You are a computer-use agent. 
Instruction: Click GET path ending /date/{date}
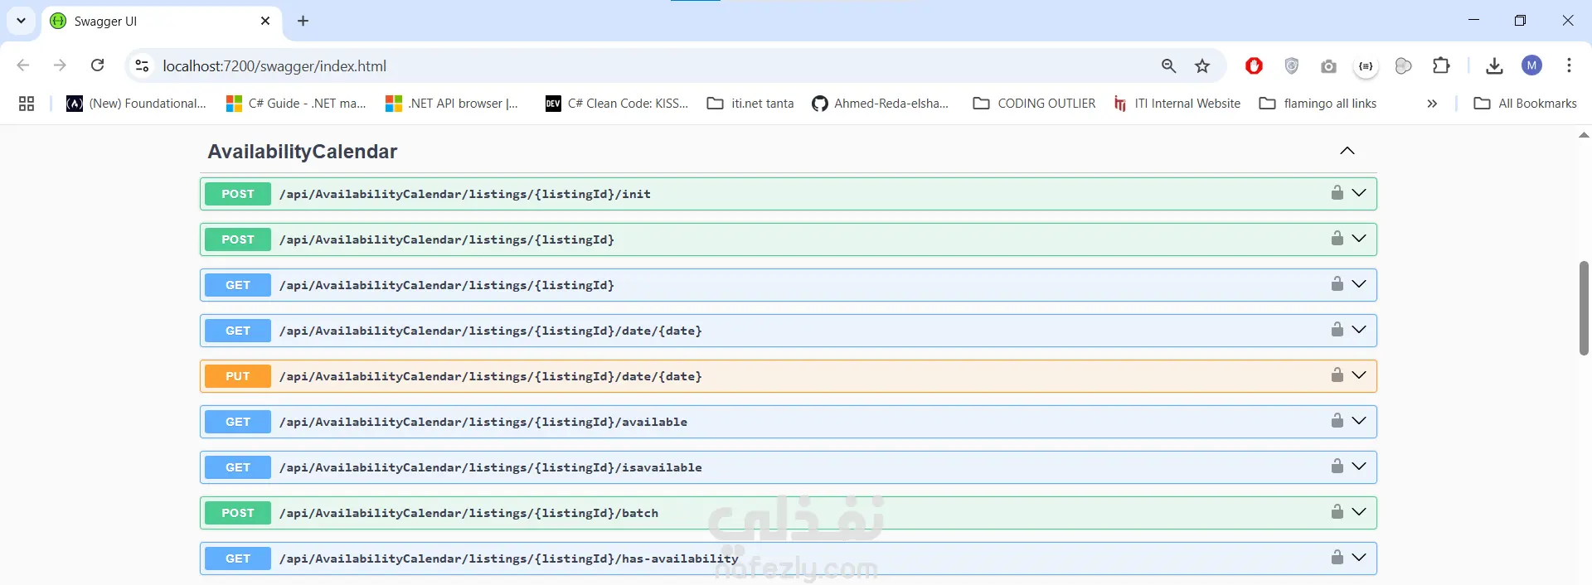(491, 331)
